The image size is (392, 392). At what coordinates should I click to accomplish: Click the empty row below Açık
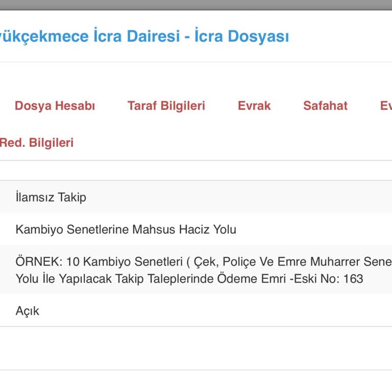pyautogui.click(x=196, y=348)
